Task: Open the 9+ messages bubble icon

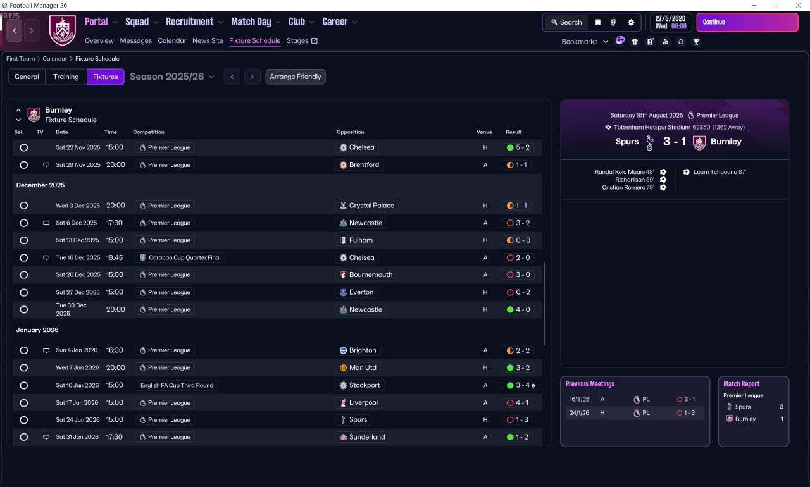Action: [x=620, y=41]
